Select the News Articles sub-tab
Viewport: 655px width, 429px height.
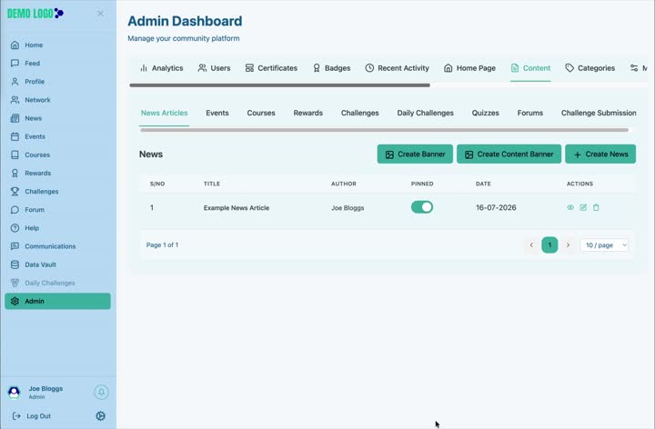(164, 113)
